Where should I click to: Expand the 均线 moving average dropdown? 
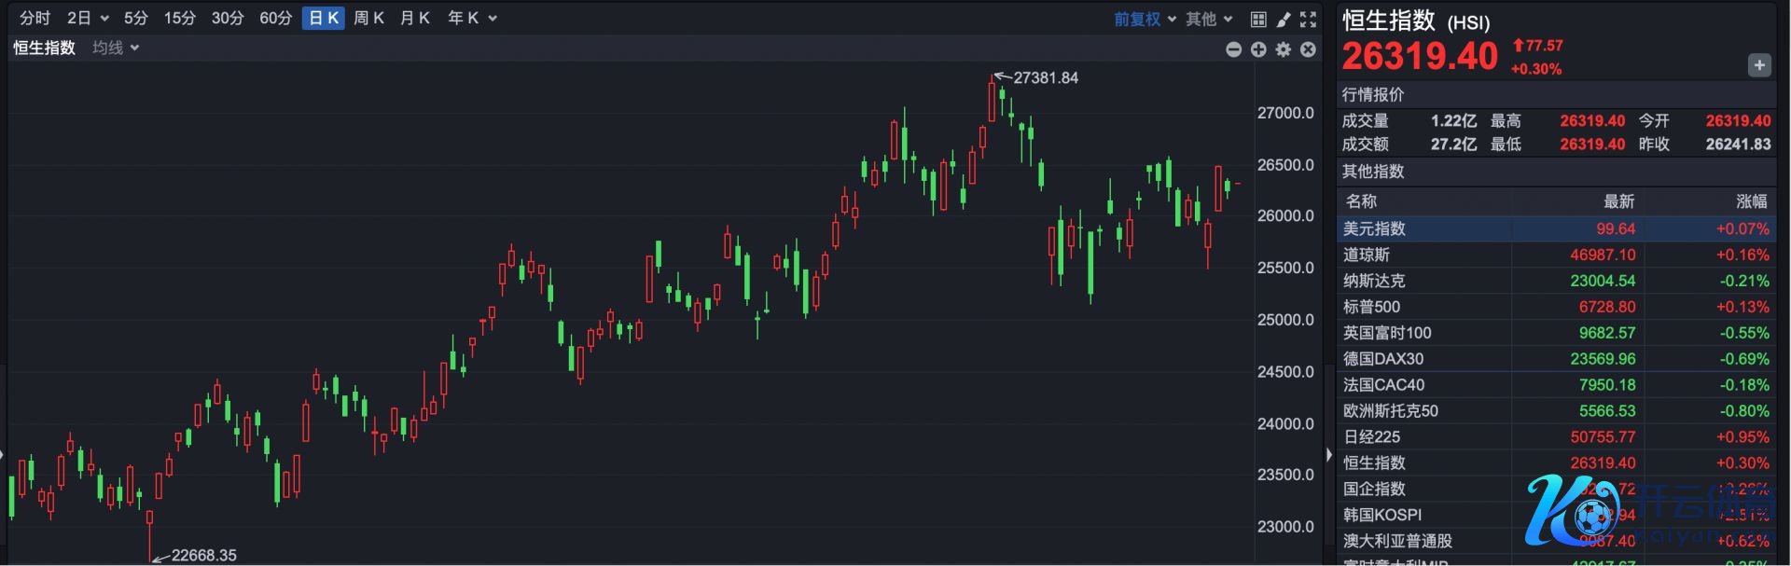(116, 48)
